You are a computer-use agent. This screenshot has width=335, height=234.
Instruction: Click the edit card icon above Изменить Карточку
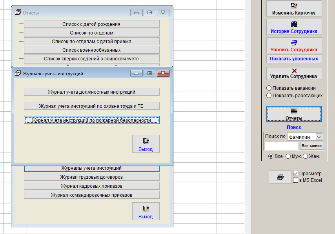pos(294,5)
